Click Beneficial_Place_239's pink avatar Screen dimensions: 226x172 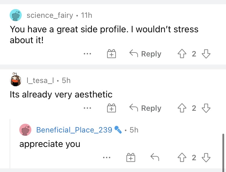click(25, 130)
